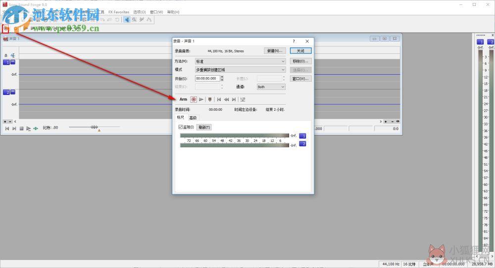495x268 pixels.
Task: Click the 移除(O)... button
Action: point(300,61)
